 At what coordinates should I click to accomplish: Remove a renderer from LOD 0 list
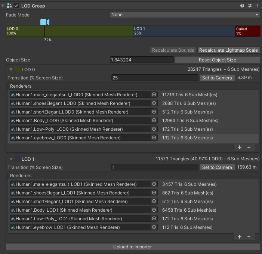coord(249,147)
